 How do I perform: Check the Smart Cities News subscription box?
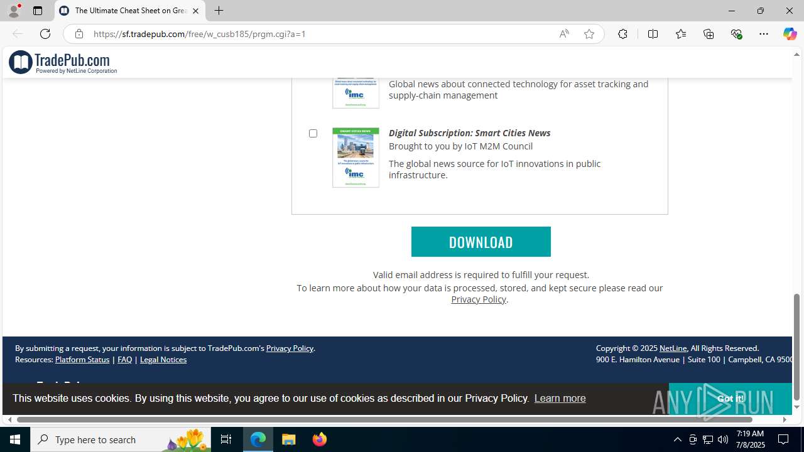pos(313,133)
